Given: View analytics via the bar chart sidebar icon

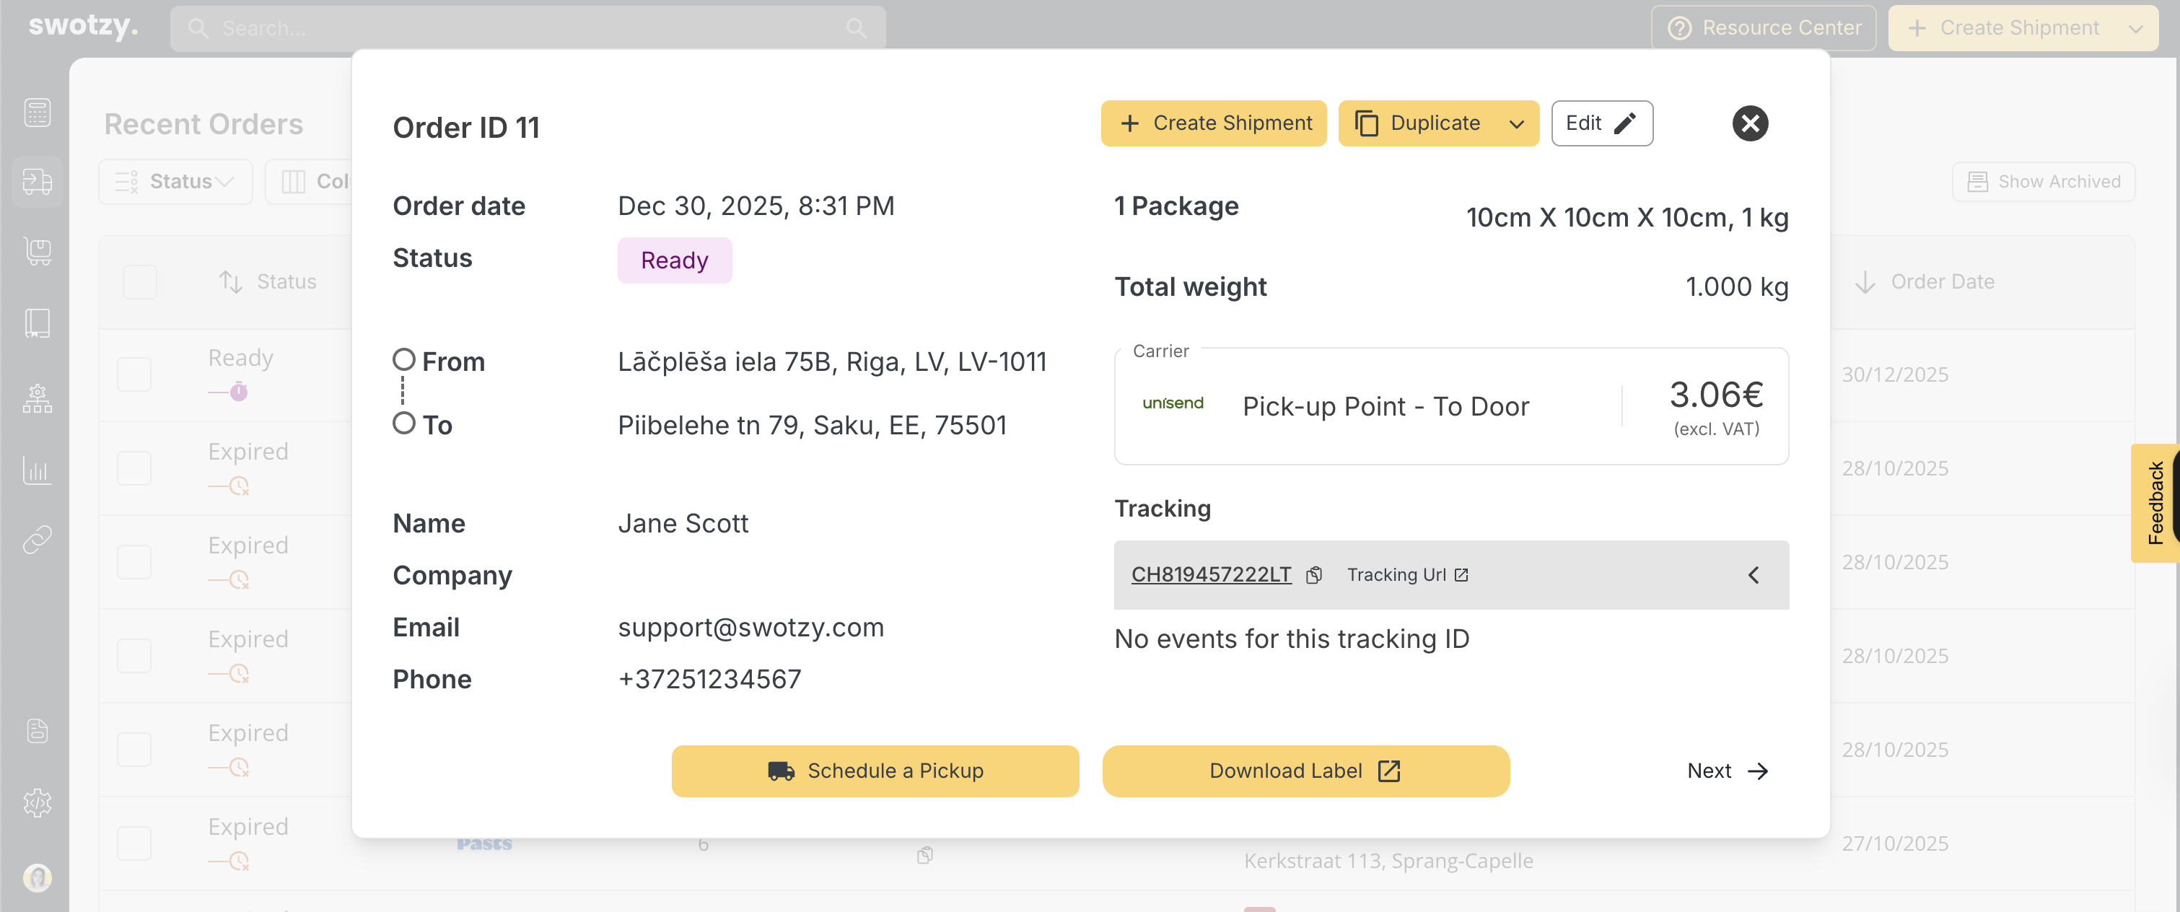Looking at the screenshot, I should (36, 471).
